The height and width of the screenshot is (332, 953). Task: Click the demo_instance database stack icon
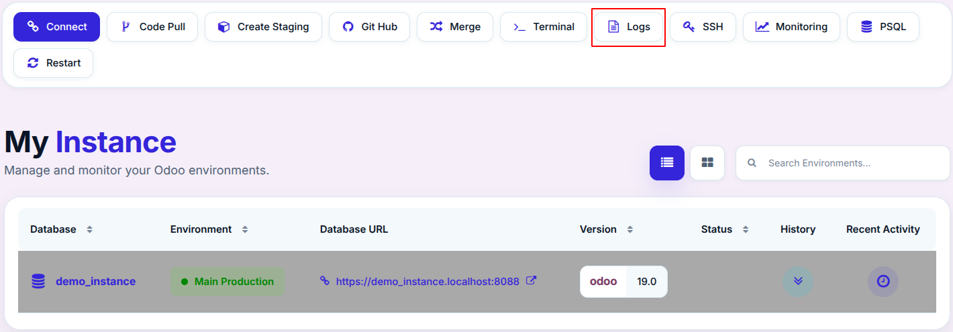(38, 282)
